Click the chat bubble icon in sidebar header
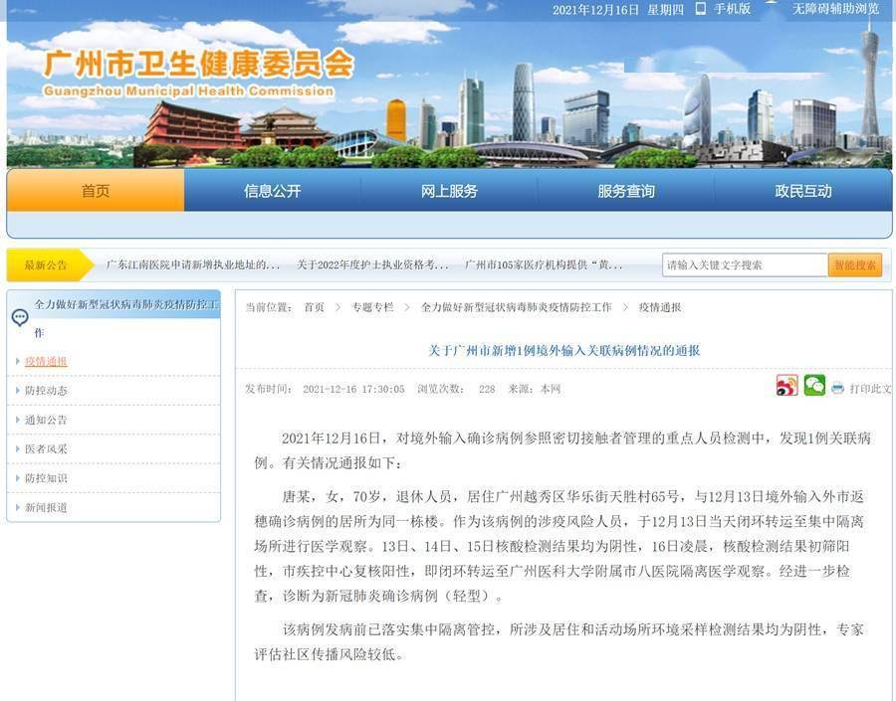The width and height of the screenshot is (896, 701). 20,317
